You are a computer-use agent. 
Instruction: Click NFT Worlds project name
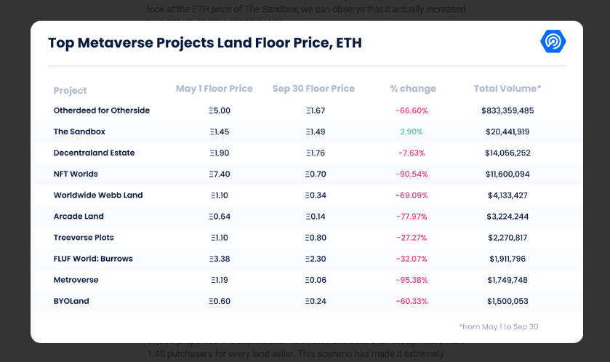coord(76,174)
